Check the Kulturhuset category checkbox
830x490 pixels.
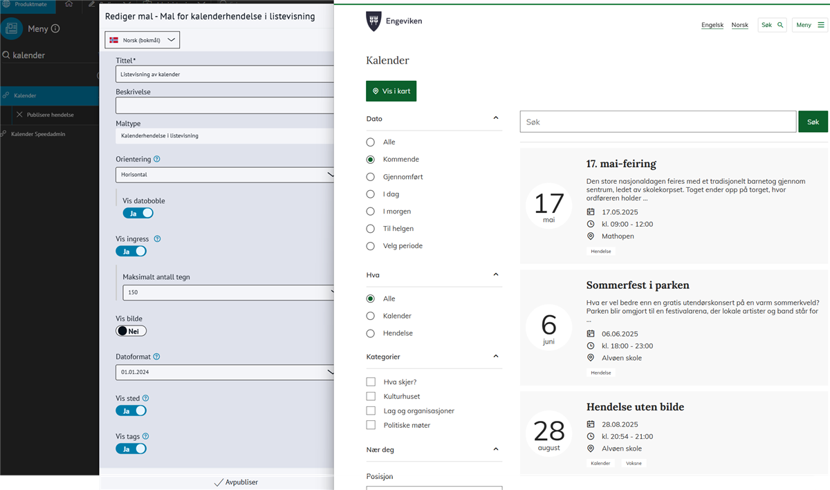tap(371, 397)
